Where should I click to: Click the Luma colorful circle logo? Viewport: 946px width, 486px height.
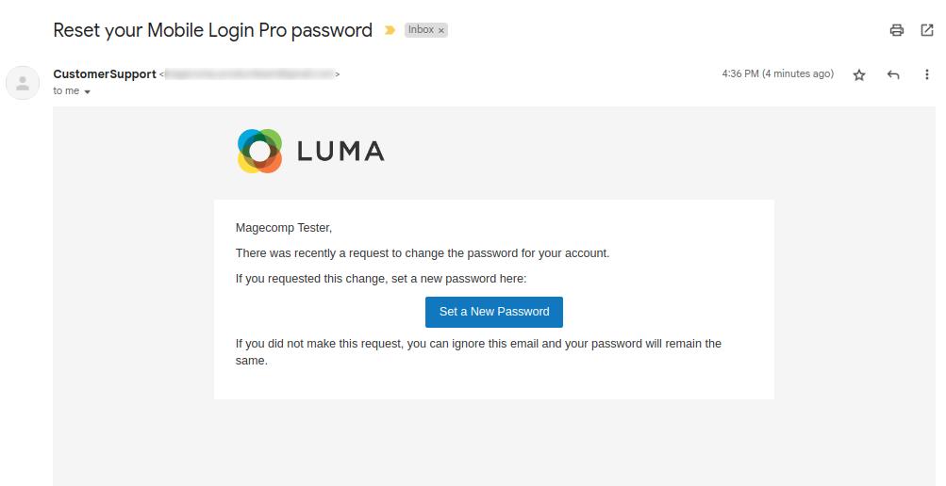click(x=259, y=151)
